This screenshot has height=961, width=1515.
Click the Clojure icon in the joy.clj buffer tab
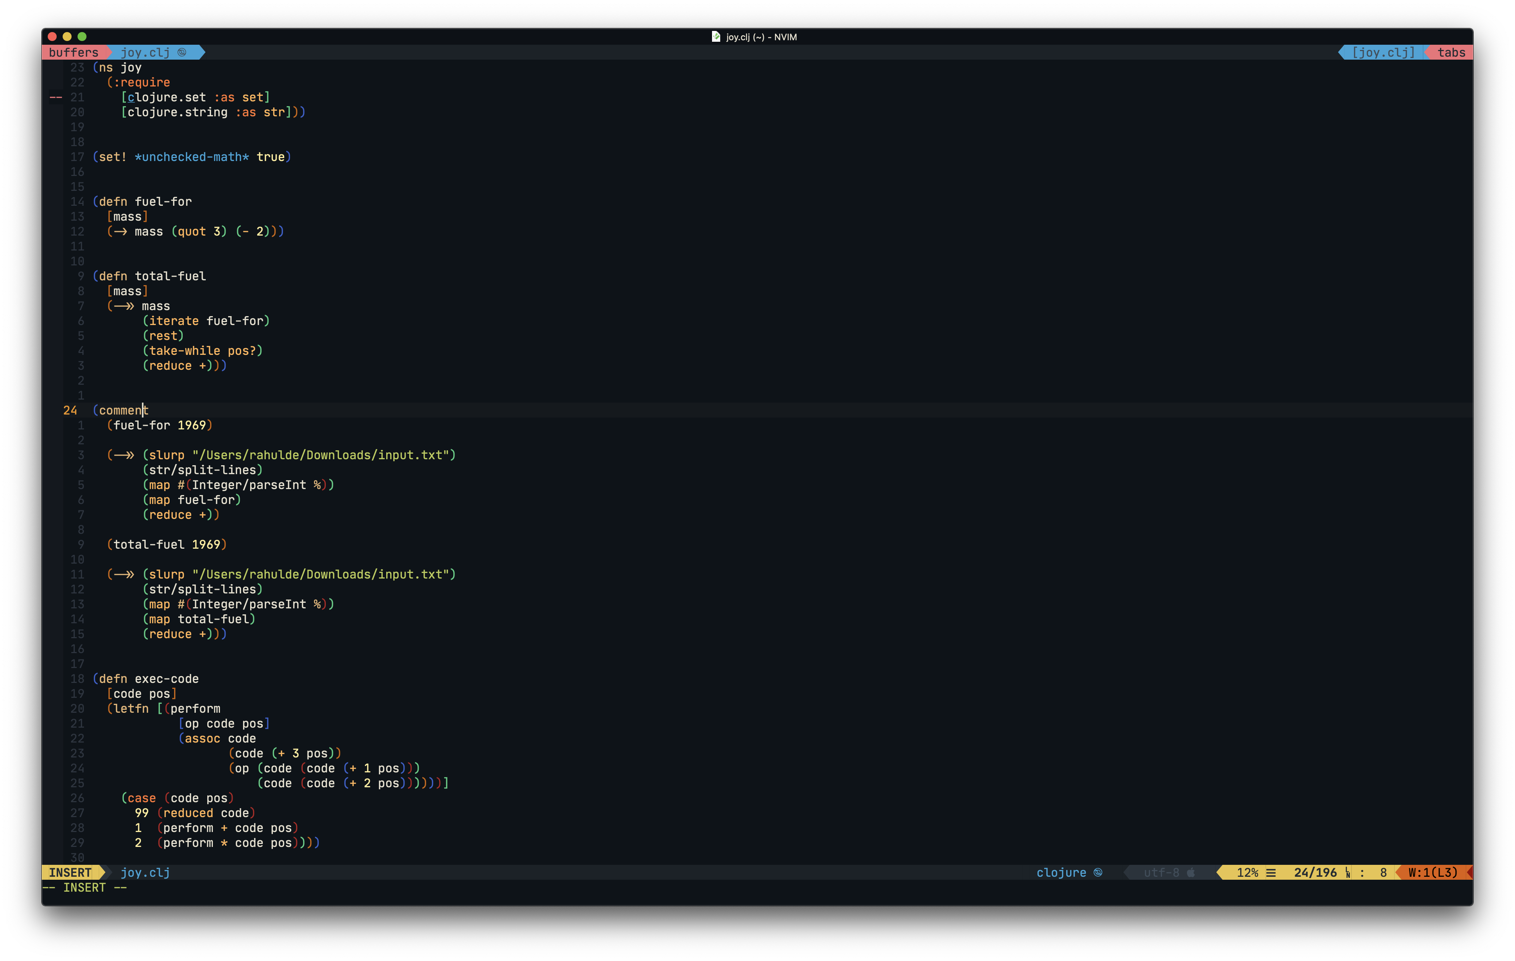click(182, 52)
